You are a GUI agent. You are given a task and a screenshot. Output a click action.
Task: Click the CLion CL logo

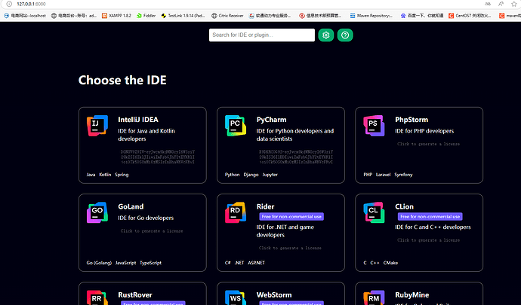(374, 212)
